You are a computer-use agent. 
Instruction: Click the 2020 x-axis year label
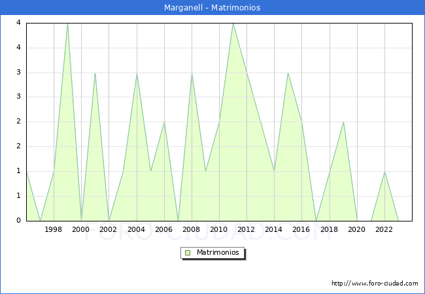click(356, 229)
